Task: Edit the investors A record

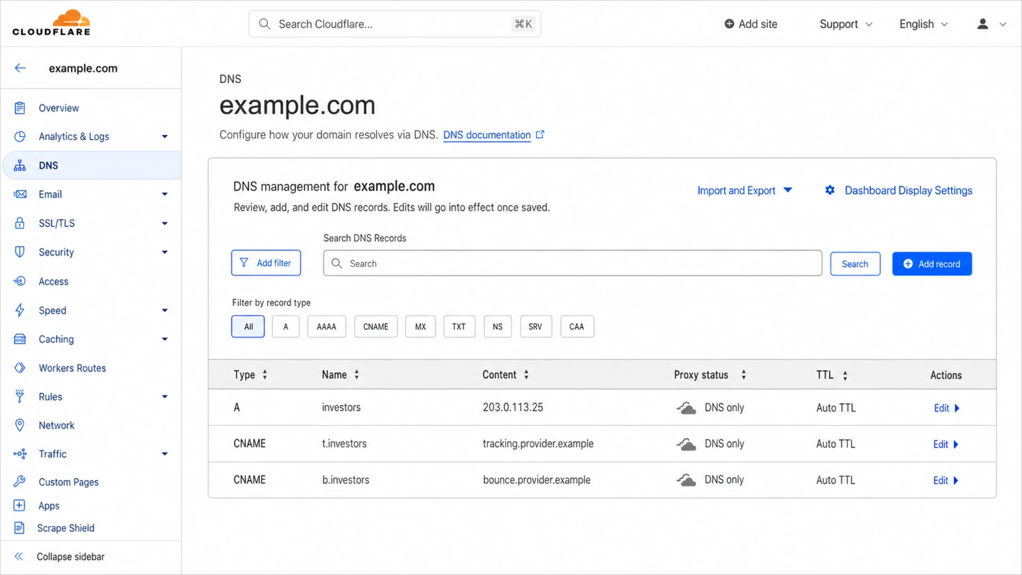Action: tap(946, 408)
